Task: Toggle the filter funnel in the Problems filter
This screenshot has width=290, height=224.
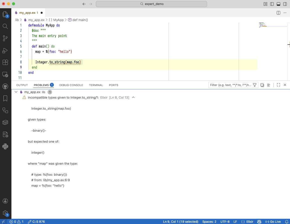Action: pyautogui.click(x=254, y=85)
